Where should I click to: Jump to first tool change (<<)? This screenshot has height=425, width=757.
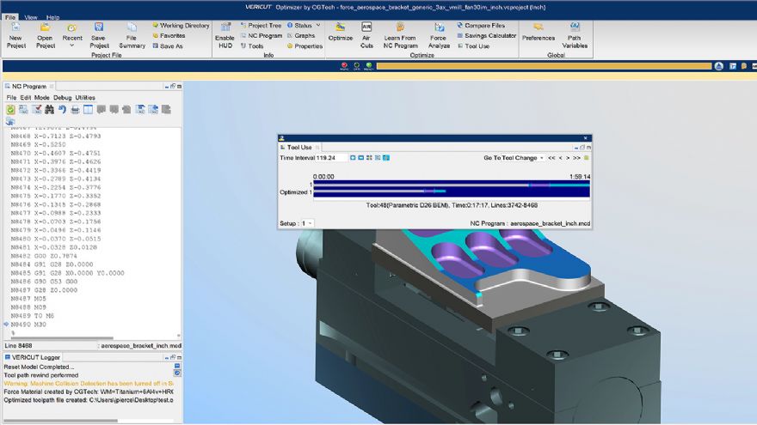pyautogui.click(x=551, y=158)
